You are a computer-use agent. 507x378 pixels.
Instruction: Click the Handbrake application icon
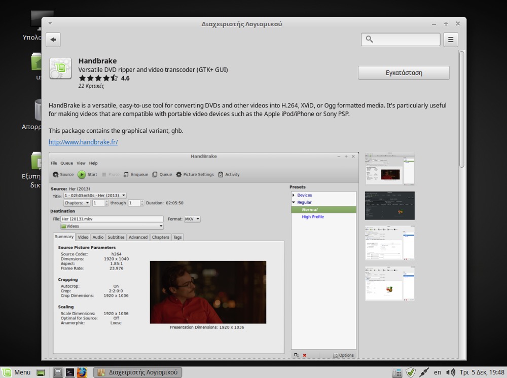pos(60,68)
